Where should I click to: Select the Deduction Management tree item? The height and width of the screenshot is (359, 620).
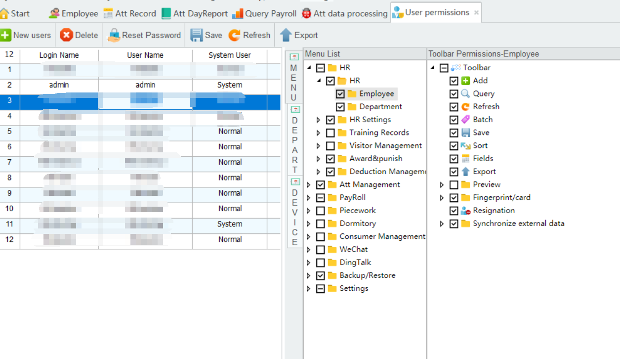pos(388,172)
